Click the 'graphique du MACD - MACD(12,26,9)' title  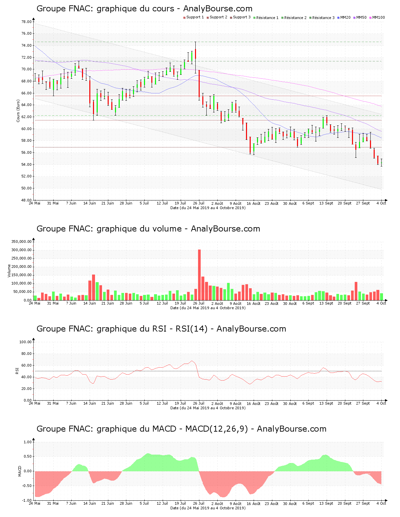coord(181,429)
